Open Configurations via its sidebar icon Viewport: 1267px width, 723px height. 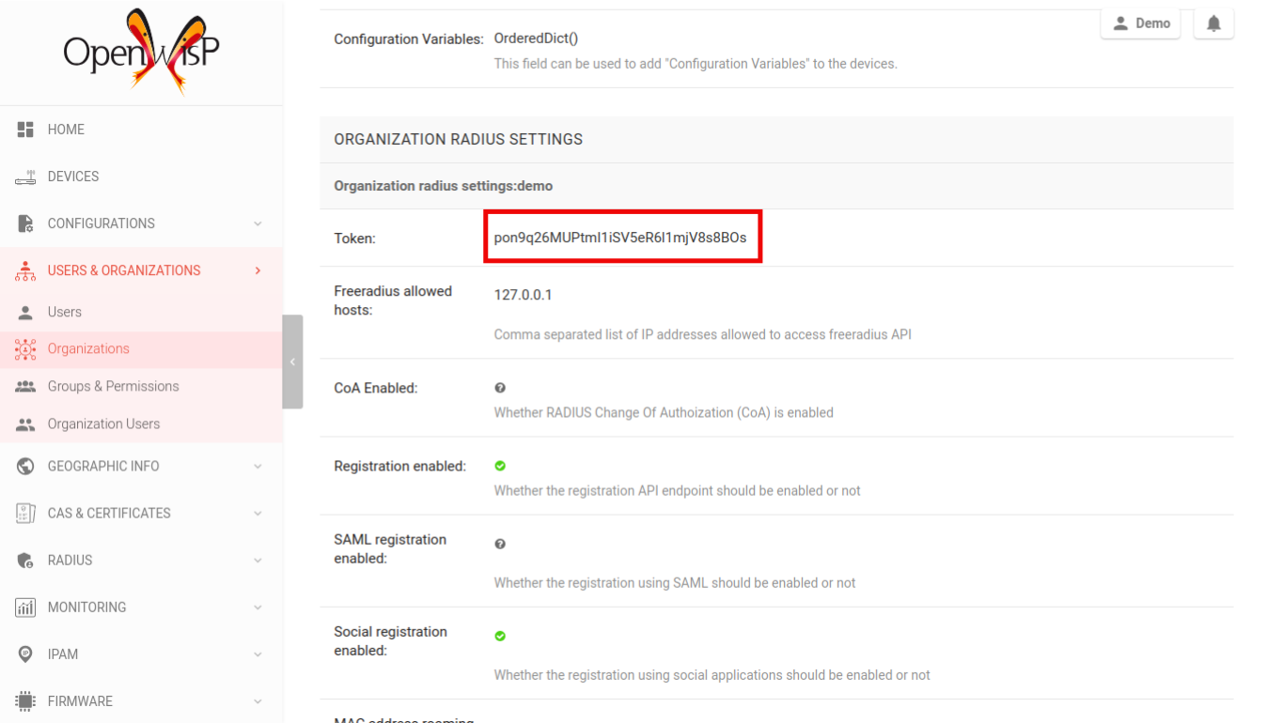[x=25, y=223]
